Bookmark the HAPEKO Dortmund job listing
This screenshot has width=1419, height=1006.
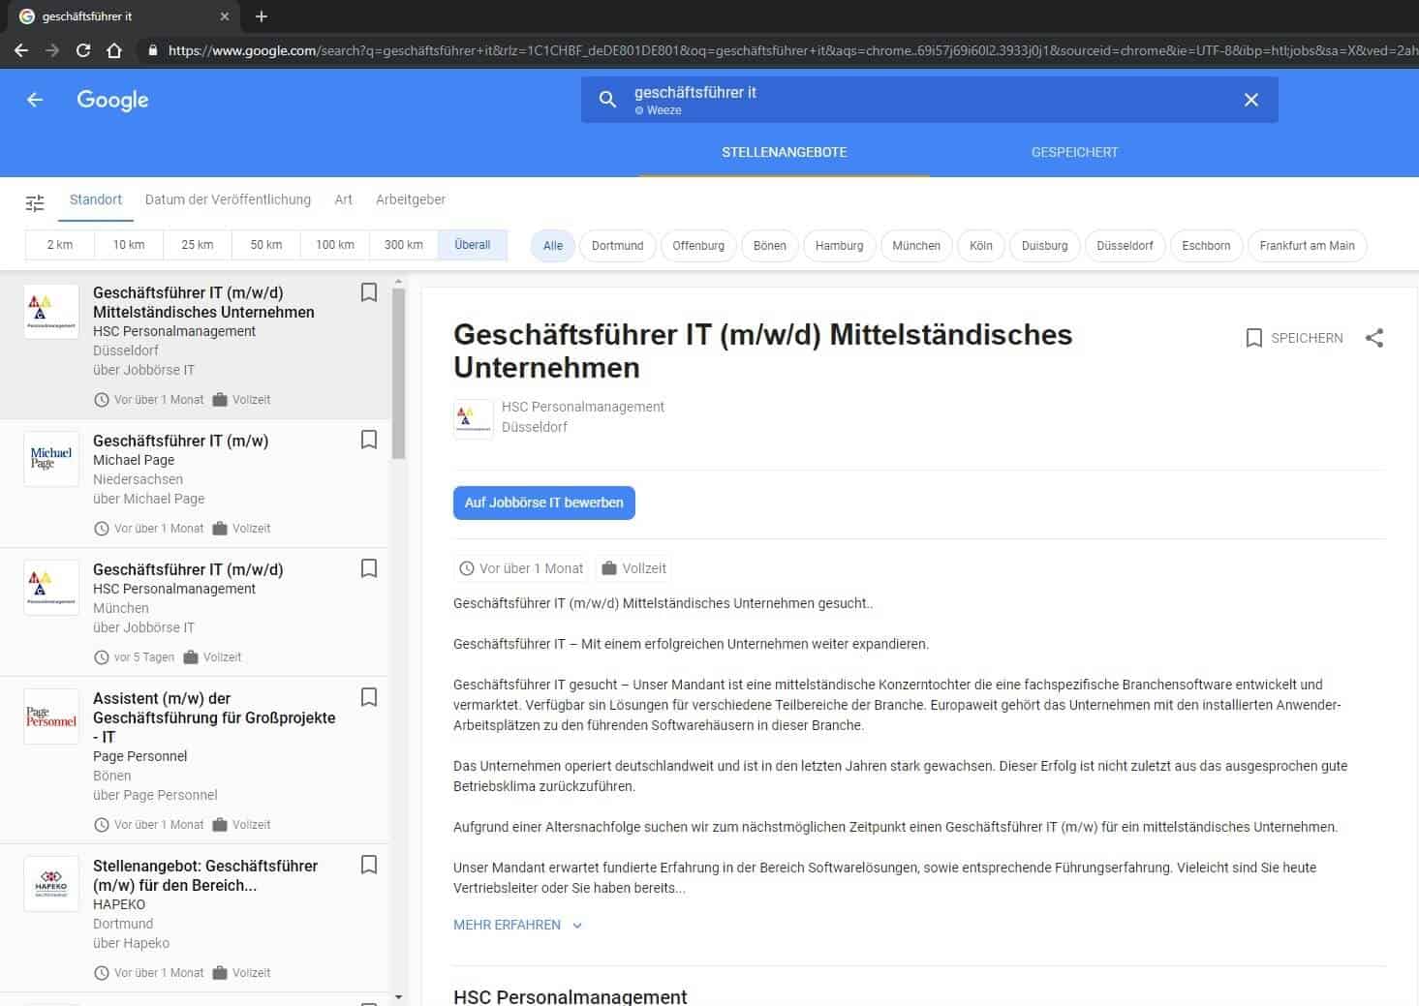pos(369,865)
